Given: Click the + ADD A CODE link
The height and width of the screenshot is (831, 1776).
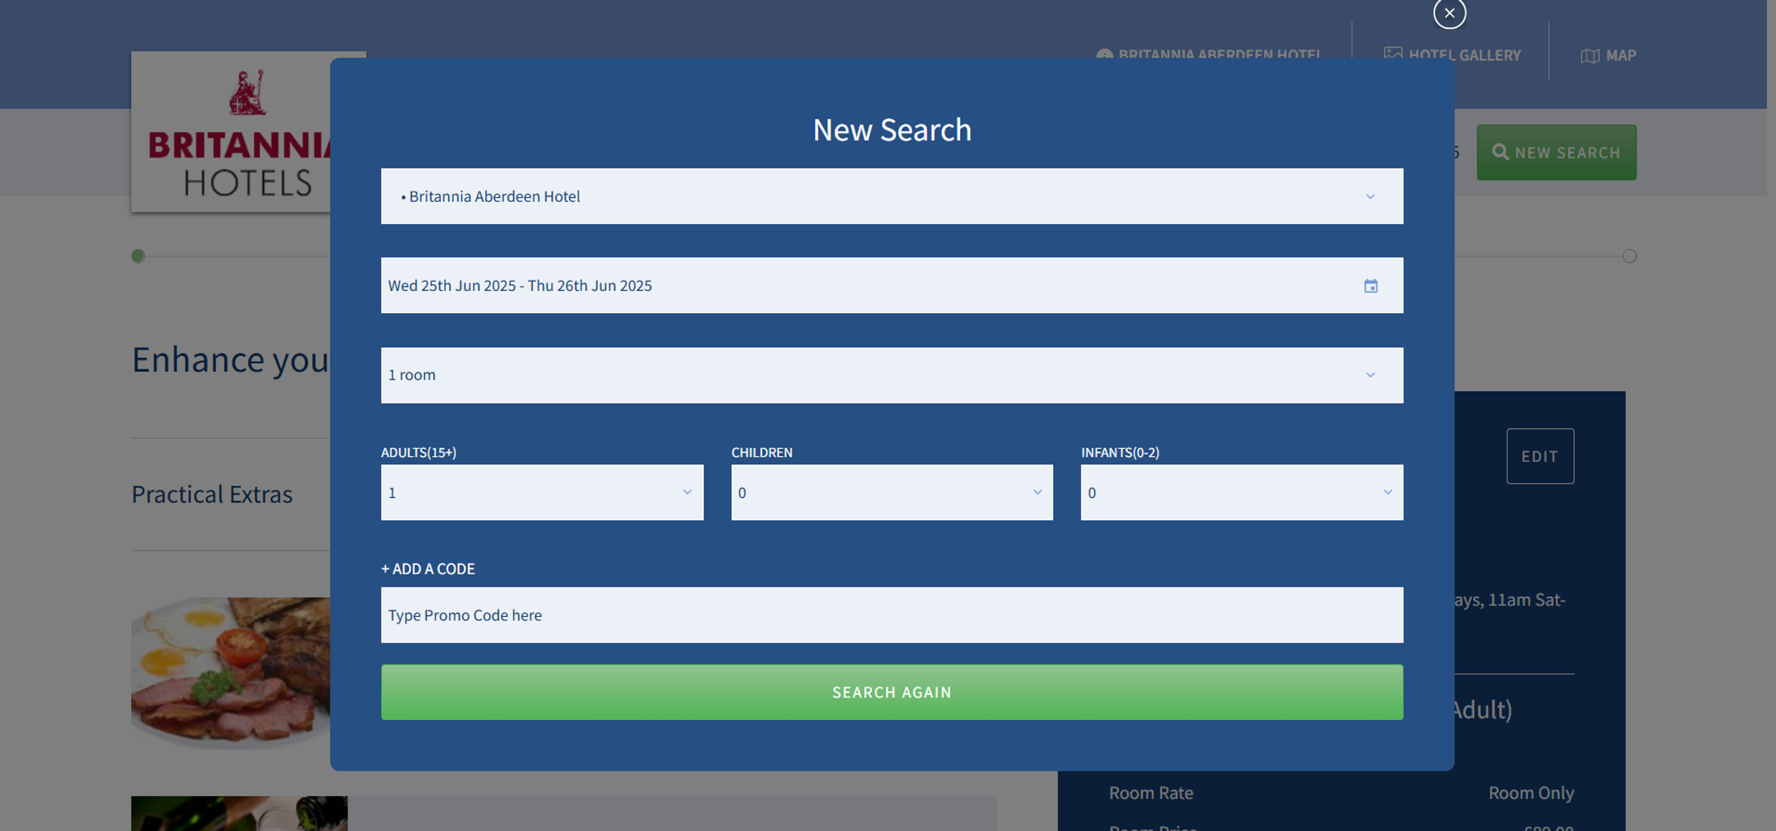Looking at the screenshot, I should pos(428,569).
